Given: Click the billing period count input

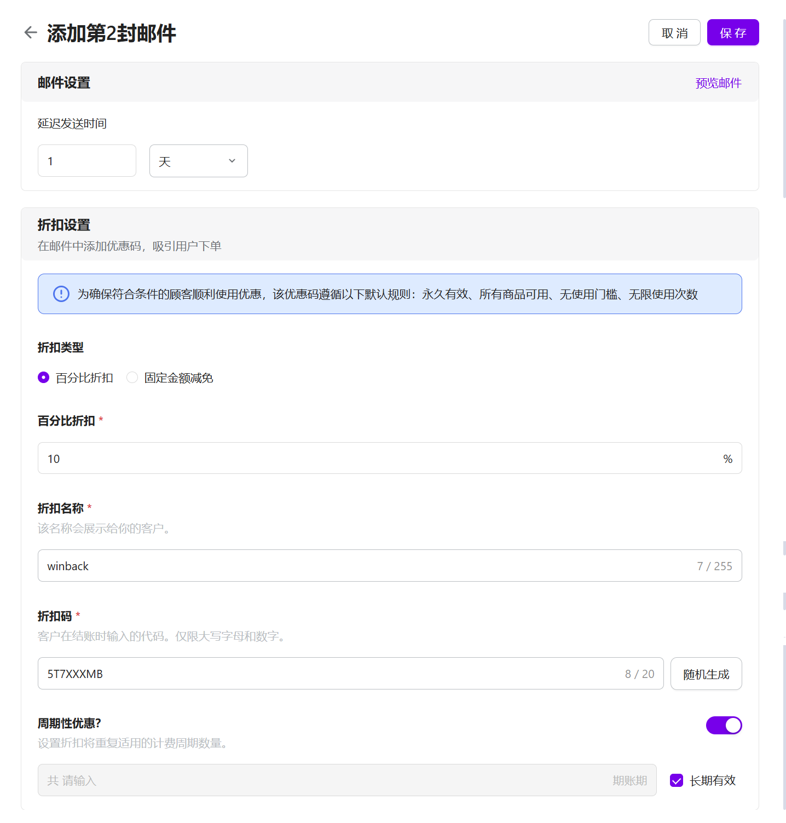Looking at the screenshot, I should click(x=328, y=780).
